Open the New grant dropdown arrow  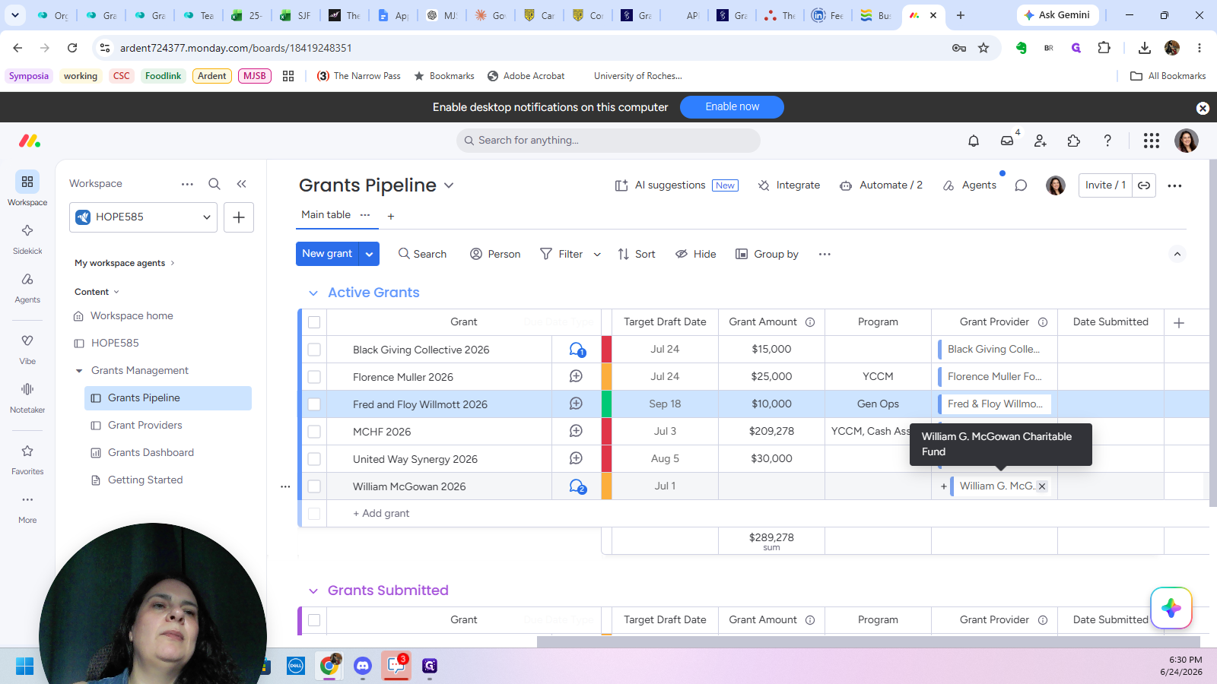click(369, 254)
